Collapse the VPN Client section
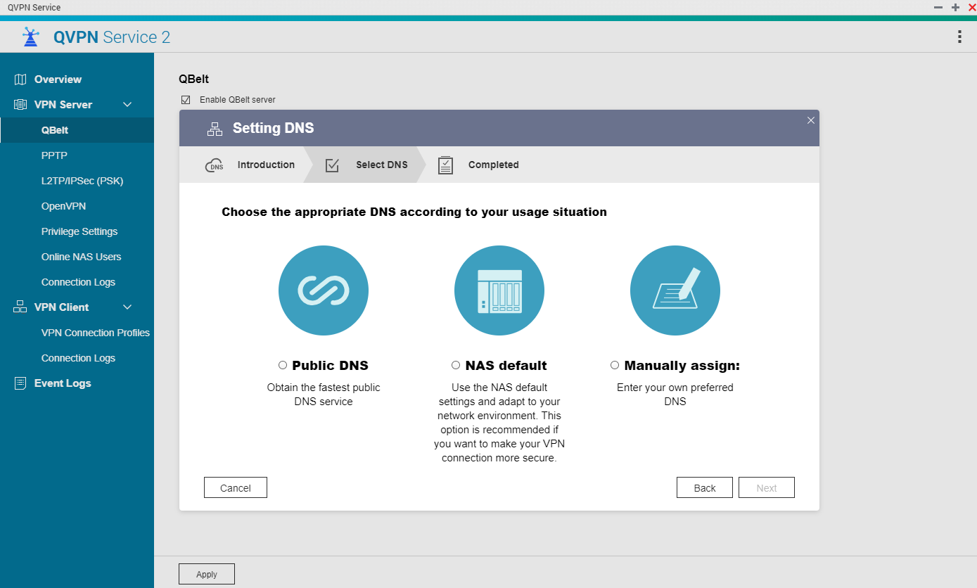 (127, 307)
